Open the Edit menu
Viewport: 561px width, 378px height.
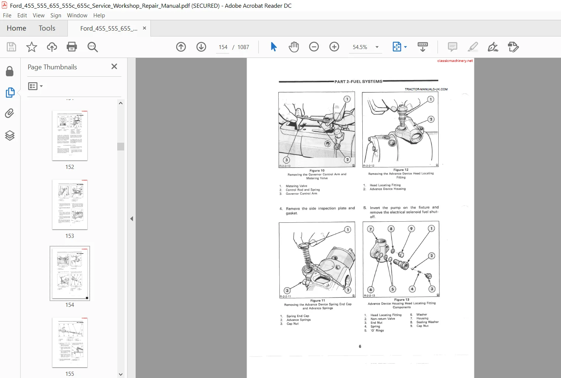[22, 15]
